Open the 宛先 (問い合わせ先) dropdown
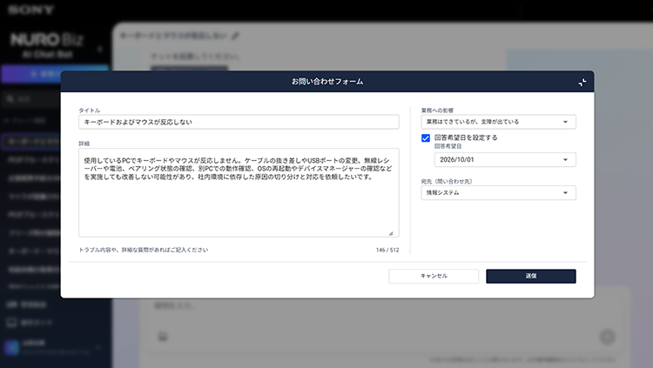The width and height of the screenshot is (653, 368). click(499, 193)
